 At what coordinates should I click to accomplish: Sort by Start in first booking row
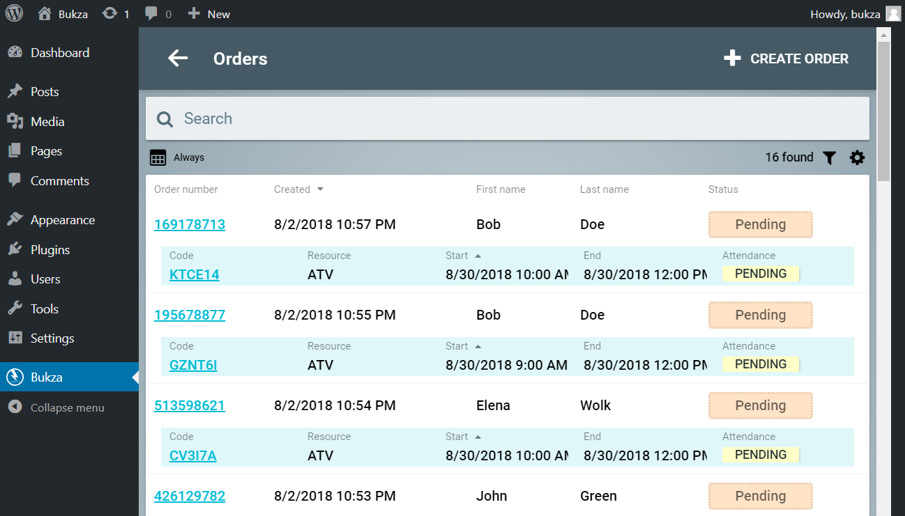[478, 256]
